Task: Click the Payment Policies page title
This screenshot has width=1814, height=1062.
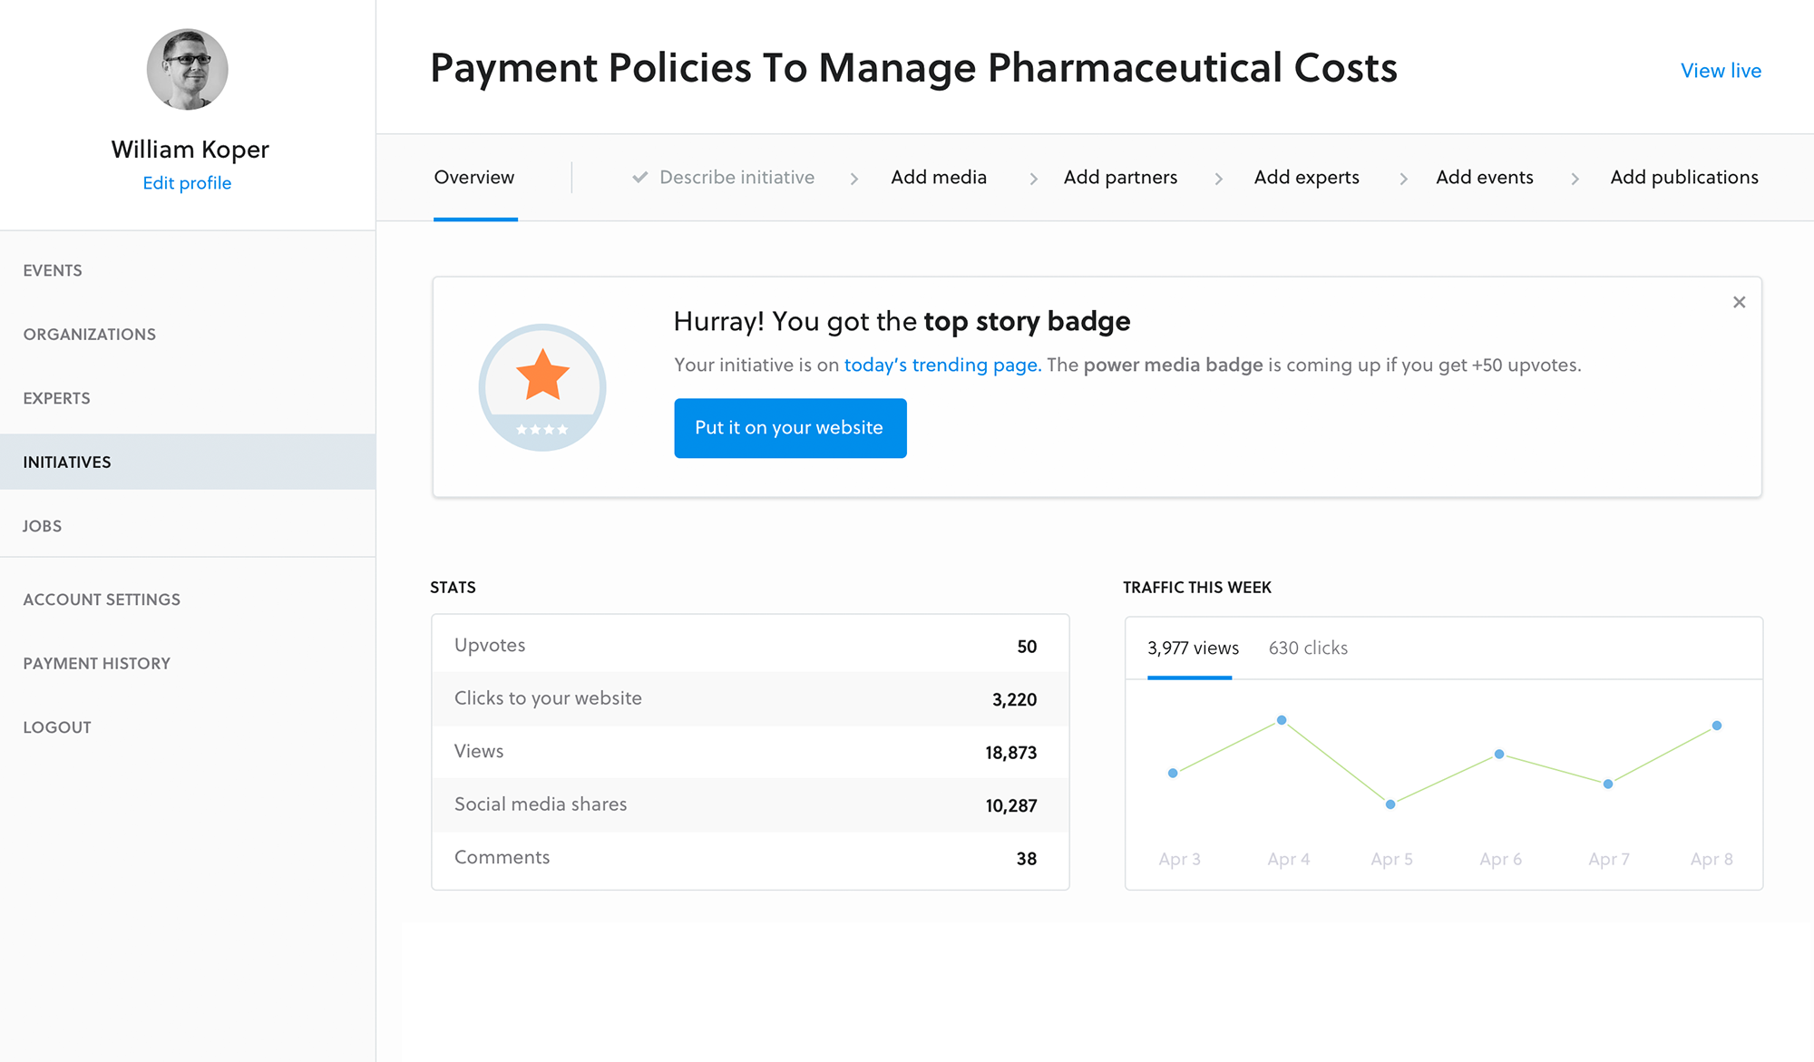Action: pos(913,68)
